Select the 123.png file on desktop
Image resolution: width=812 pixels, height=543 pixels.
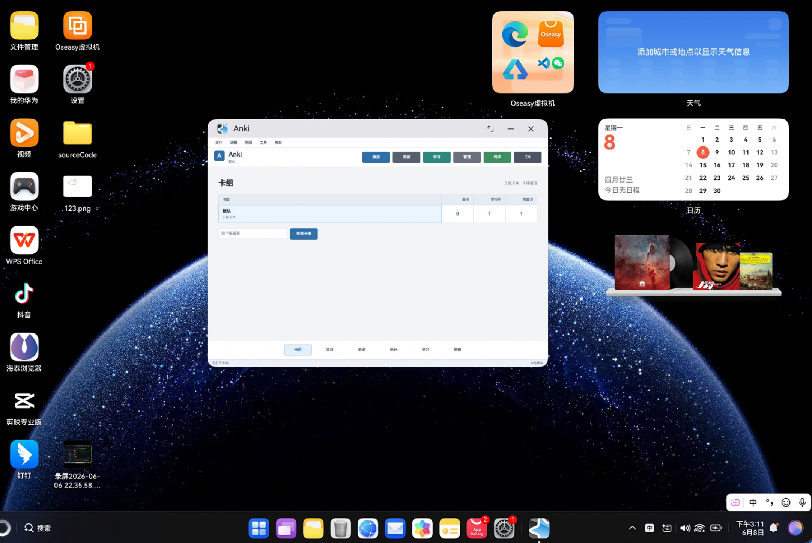[77, 186]
